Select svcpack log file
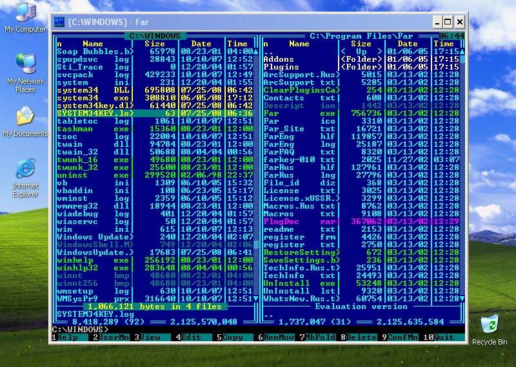 coord(155,75)
